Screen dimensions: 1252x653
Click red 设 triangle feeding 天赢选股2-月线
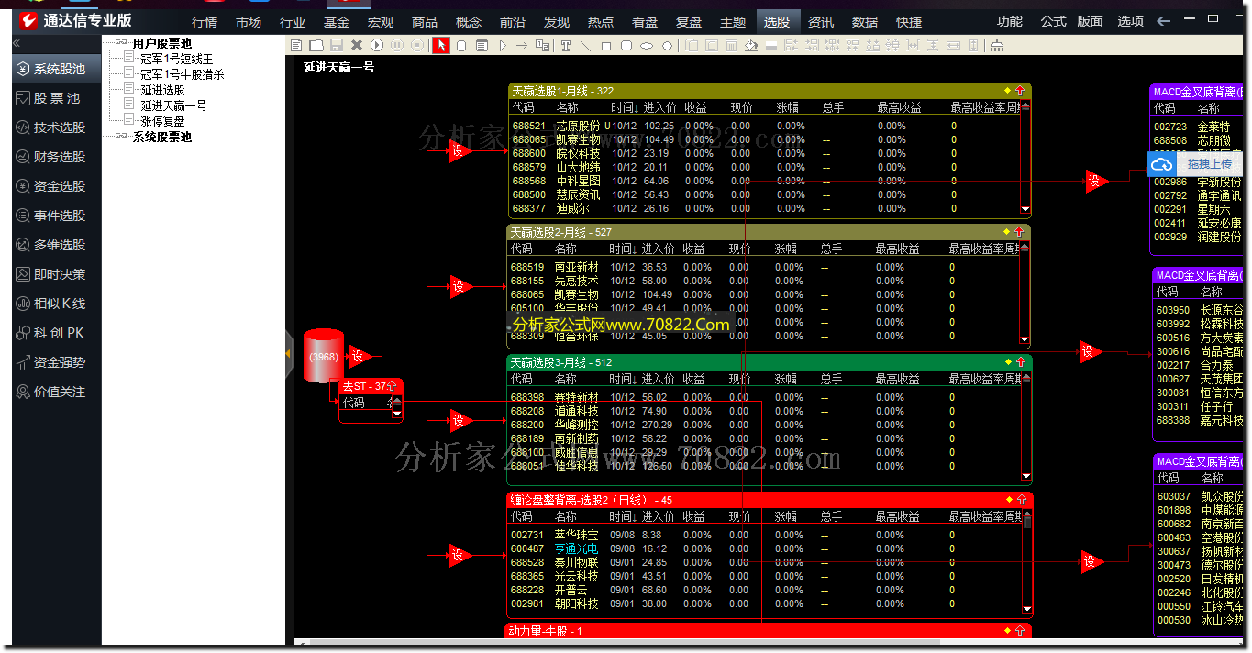click(460, 287)
